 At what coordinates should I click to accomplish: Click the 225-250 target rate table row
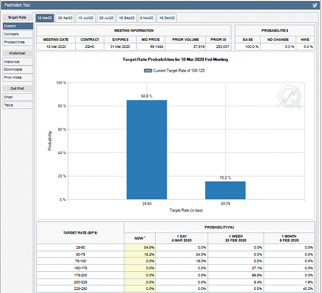point(176,289)
